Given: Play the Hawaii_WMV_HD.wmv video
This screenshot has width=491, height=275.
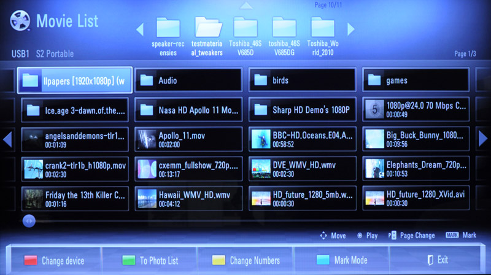Looking at the screenshot, I should (x=188, y=199).
